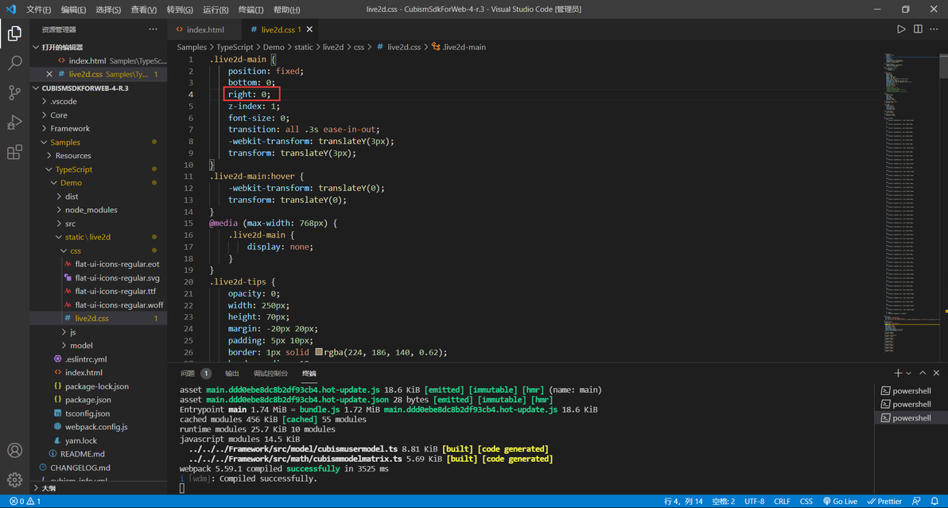The height and width of the screenshot is (508, 948).
Task: Open the Run and Debug view
Action: pyautogui.click(x=14, y=122)
